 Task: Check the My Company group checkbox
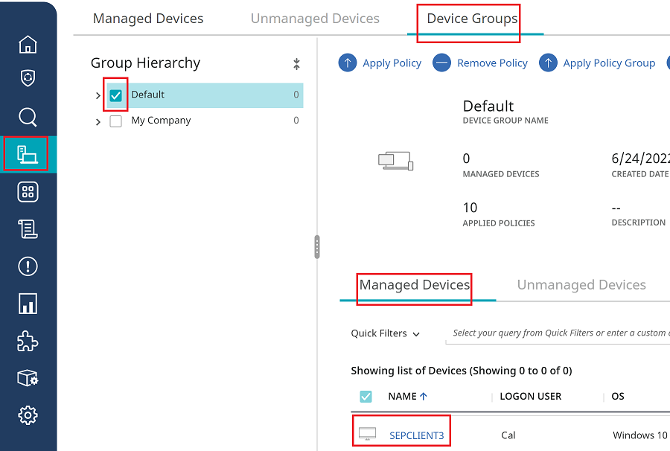[115, 120]
